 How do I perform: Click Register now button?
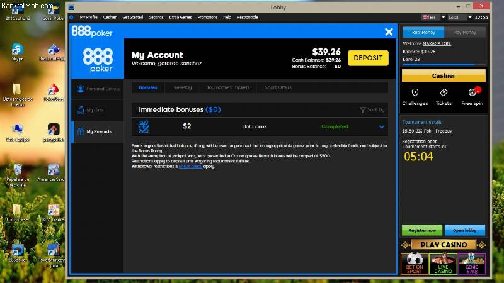(x=422, y=230)
